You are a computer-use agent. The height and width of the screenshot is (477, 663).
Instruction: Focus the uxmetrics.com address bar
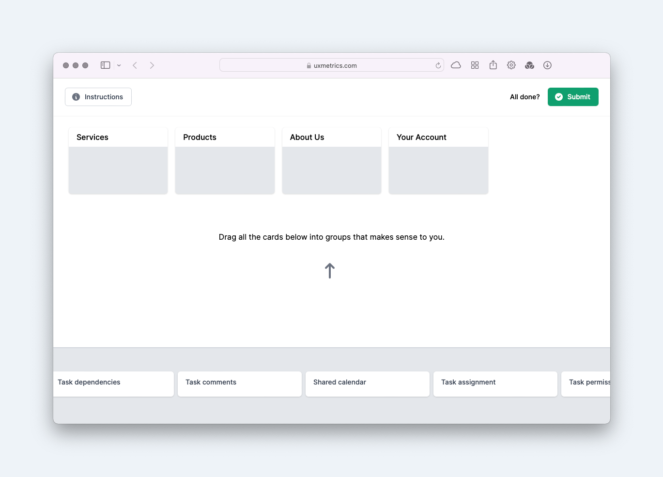pos(332,65)
